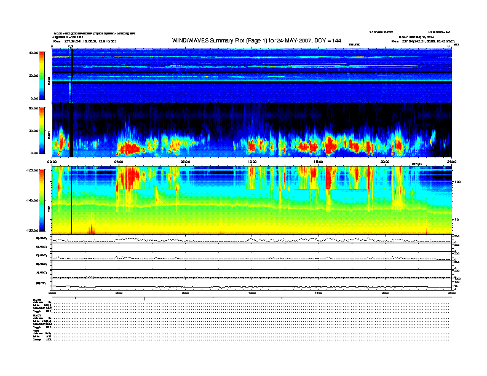This screenshot has height=376, width=487.
Task: Select the -125.00 label on TNR scale
Action: 32,170
